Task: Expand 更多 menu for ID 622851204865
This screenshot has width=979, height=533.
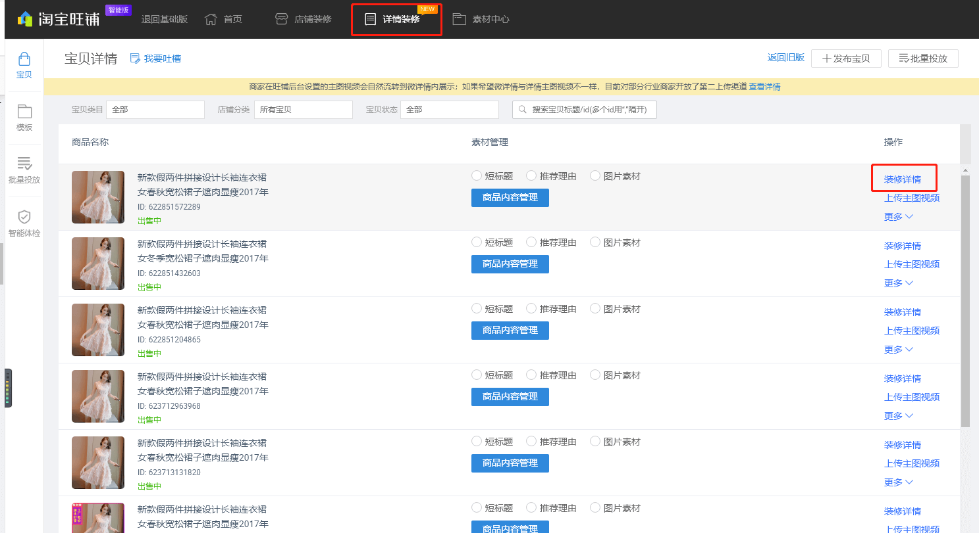Action: [899, 349]
